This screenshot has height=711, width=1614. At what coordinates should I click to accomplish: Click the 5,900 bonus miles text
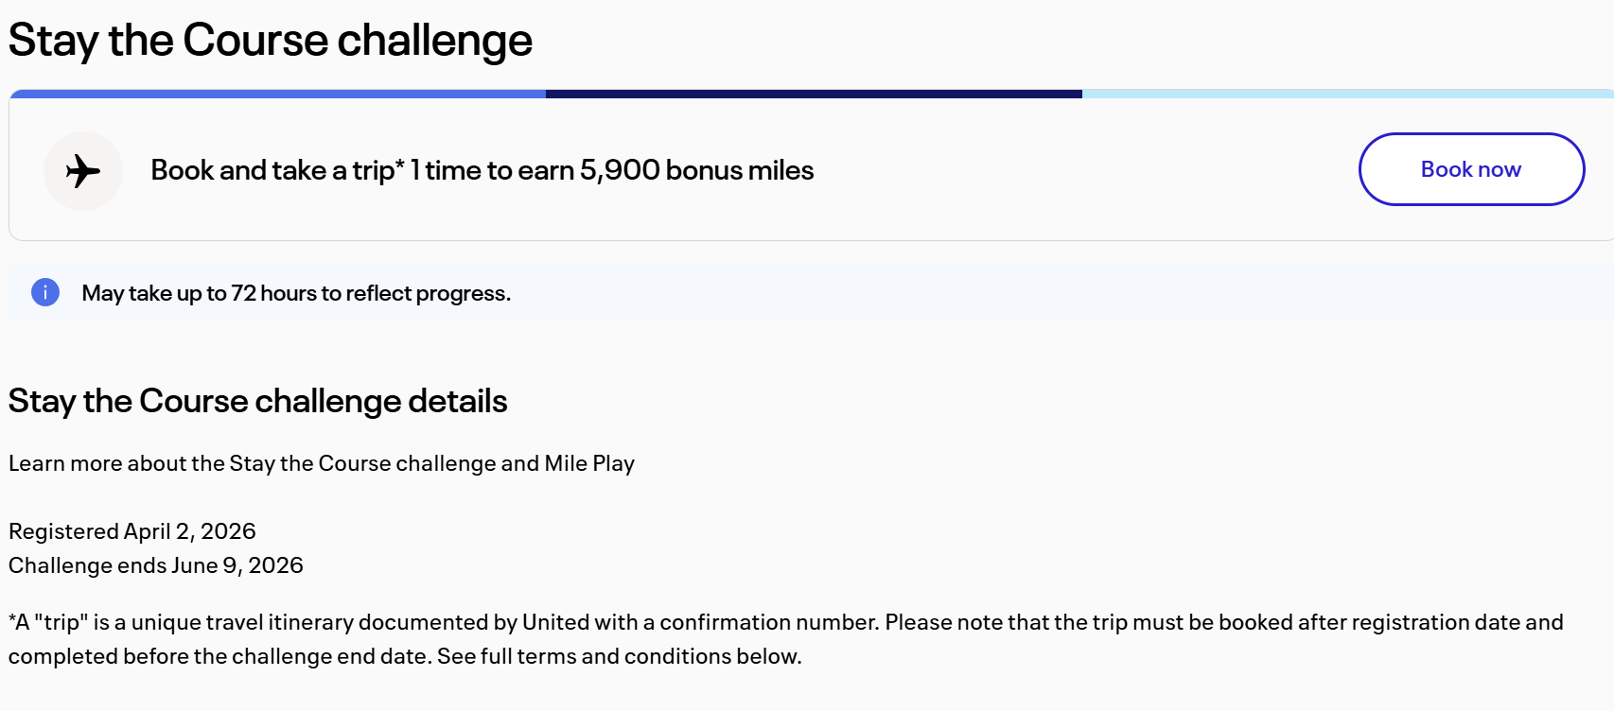pos(696,170)
